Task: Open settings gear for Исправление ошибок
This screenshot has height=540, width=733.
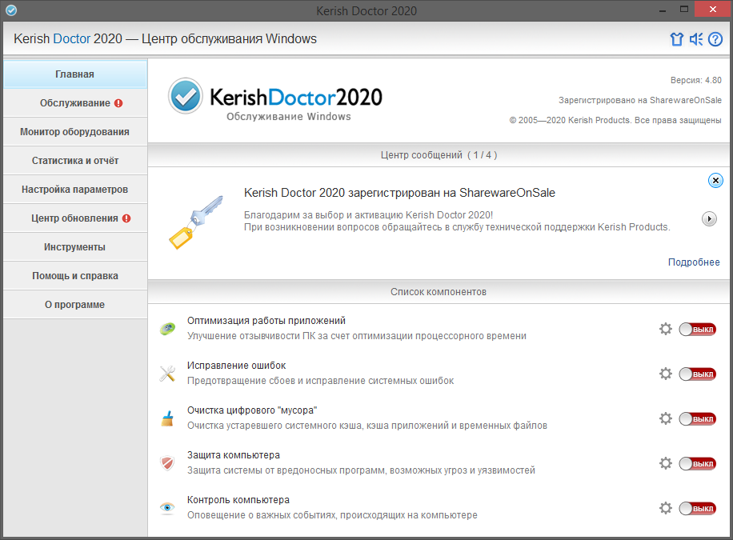Action: (665, 374)
